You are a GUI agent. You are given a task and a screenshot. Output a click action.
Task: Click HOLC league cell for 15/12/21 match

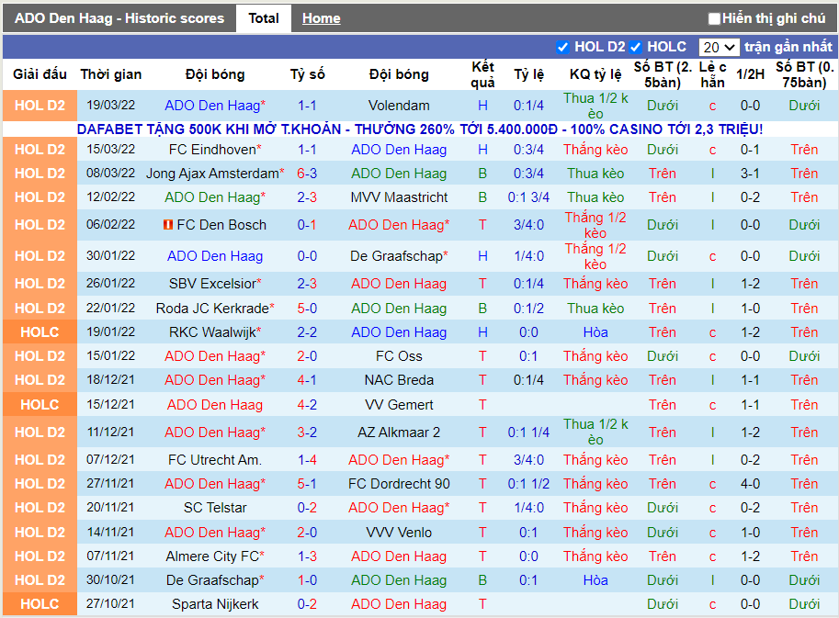[x=40, y=405]
